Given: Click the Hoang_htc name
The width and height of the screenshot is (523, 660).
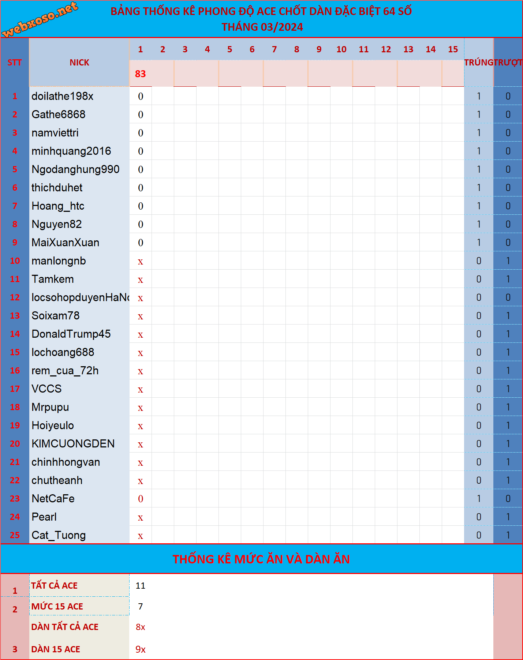Looking at the screenshot, I should (58, 206).
